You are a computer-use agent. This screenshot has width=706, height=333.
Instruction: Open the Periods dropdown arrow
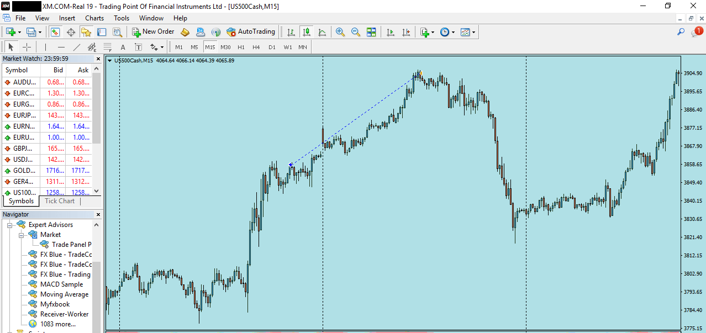coord(453,33)
